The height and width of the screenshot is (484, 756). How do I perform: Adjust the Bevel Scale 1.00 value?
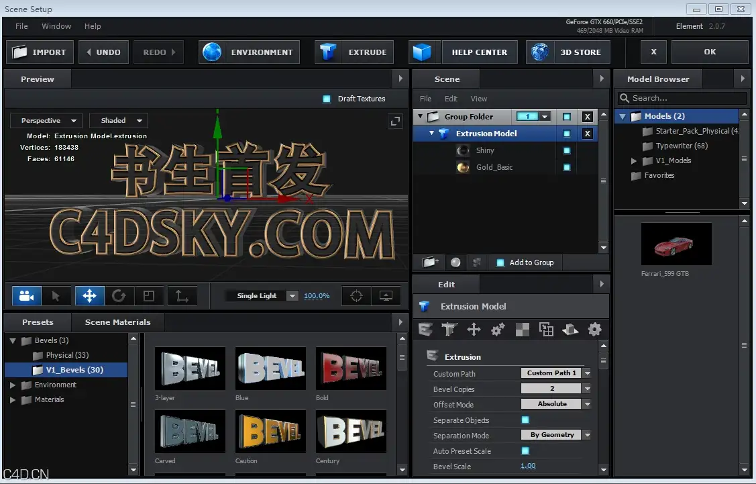(528, 466)
